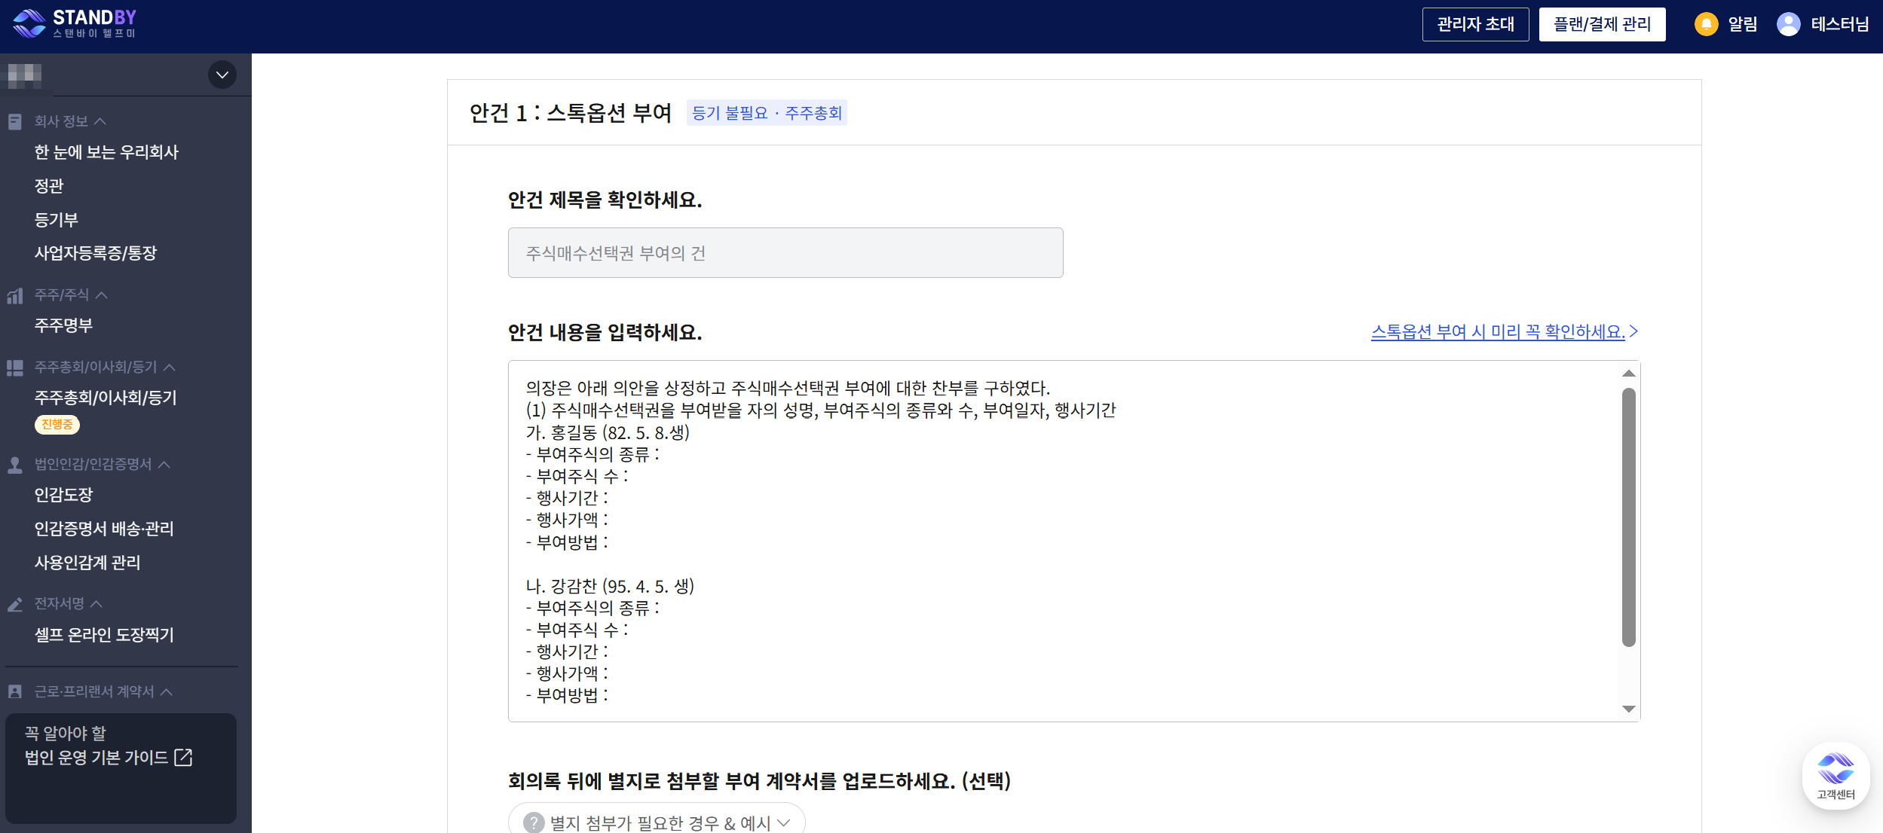Open the 정관 menu item
Image resolution: width=1883 pixels, height=833 pixels.
(x=49, y=186)
